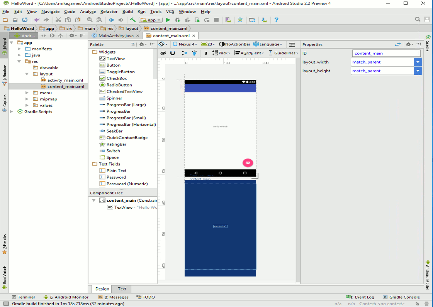The width and height of the screenshot is (433, 307).
Task: Click the Open folder toolbar icon
Action: pos(5,20)
